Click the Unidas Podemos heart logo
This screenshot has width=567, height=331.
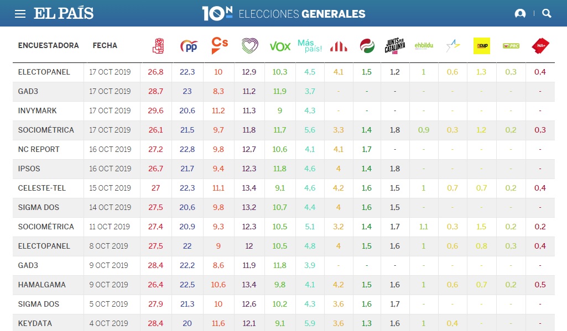click(x=249, y=46)
